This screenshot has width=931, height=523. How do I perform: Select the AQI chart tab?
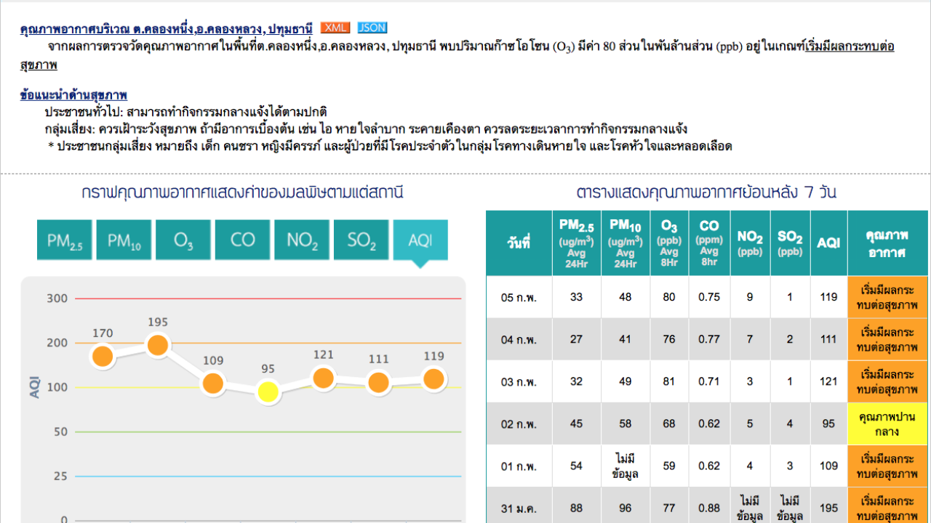420,240
